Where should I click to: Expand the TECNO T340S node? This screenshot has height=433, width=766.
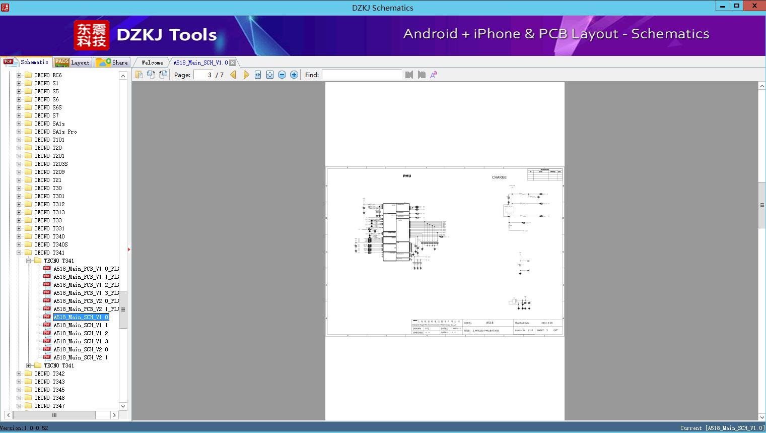click(x=19, y=244)
